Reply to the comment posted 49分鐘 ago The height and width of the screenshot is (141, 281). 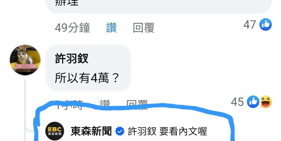click(144, 27)
